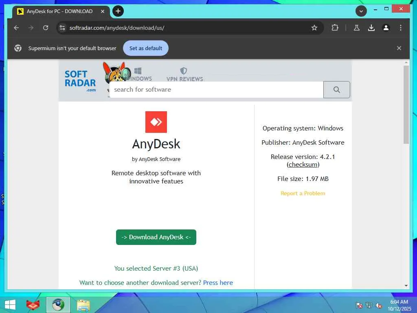The width and height of the screenshot is (417, 313).
Task: Click the SoftRadar logo
Action: pos(80,81)
